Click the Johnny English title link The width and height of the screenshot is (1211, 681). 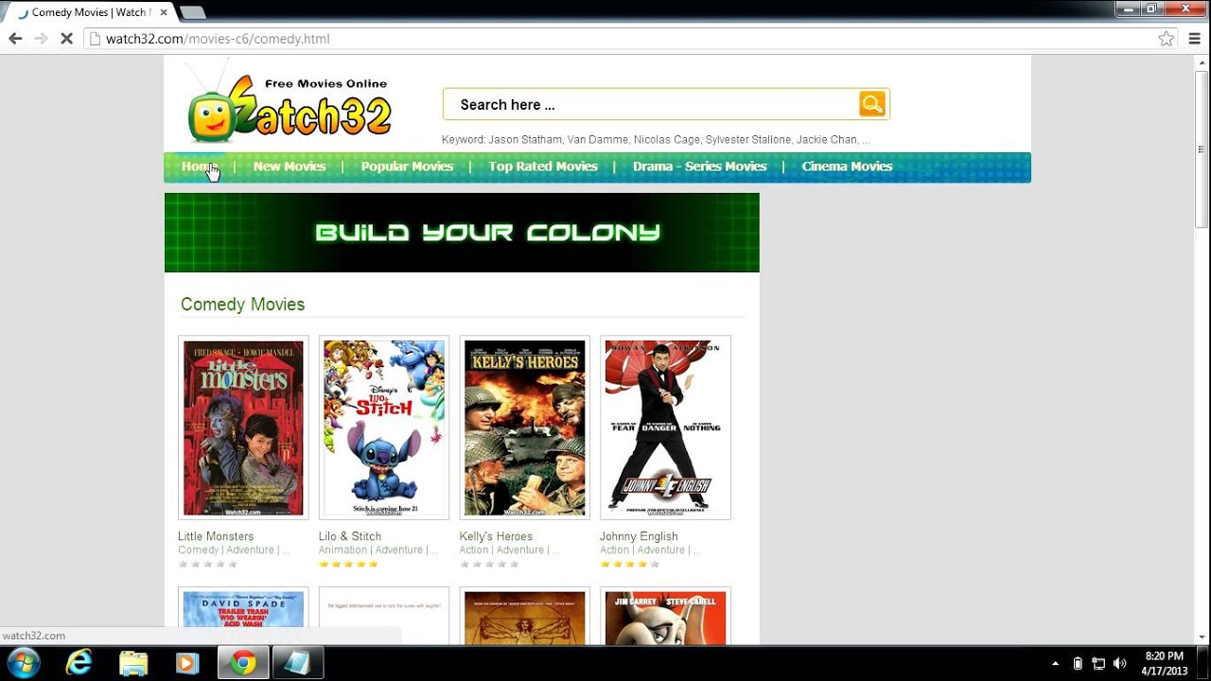coord(639,536)
